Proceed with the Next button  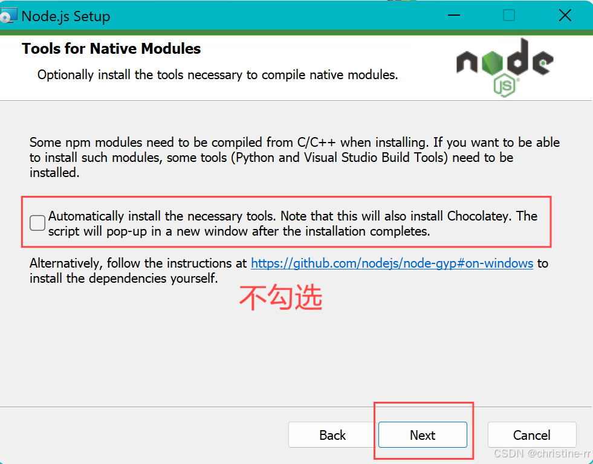click(x=423, y=435)
